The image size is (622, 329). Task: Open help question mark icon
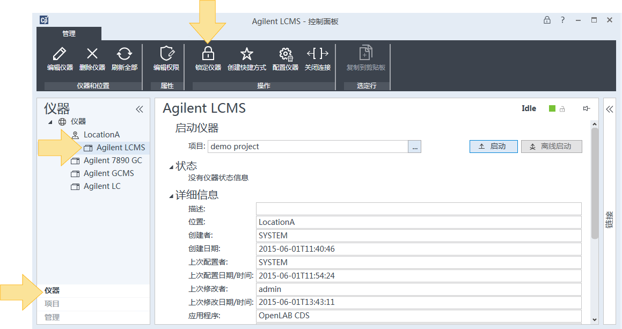tap(562, 20)
